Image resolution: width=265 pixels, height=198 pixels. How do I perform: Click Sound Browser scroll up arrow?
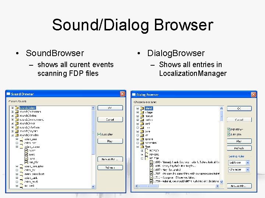coord(93,108)
